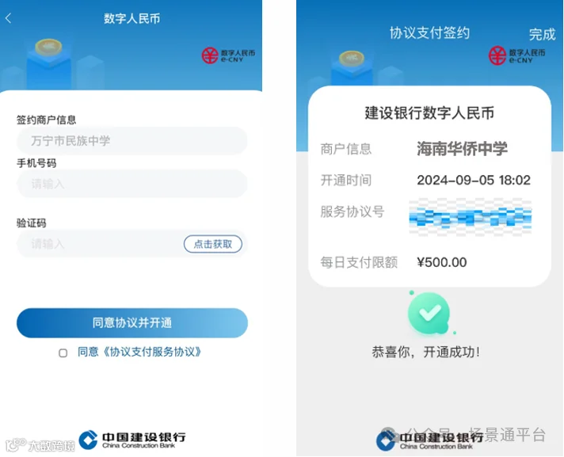The height and width of the screenshot is (457, 564).
Task: Focus the 验证码 input field
Action: (x=100, y=244)
